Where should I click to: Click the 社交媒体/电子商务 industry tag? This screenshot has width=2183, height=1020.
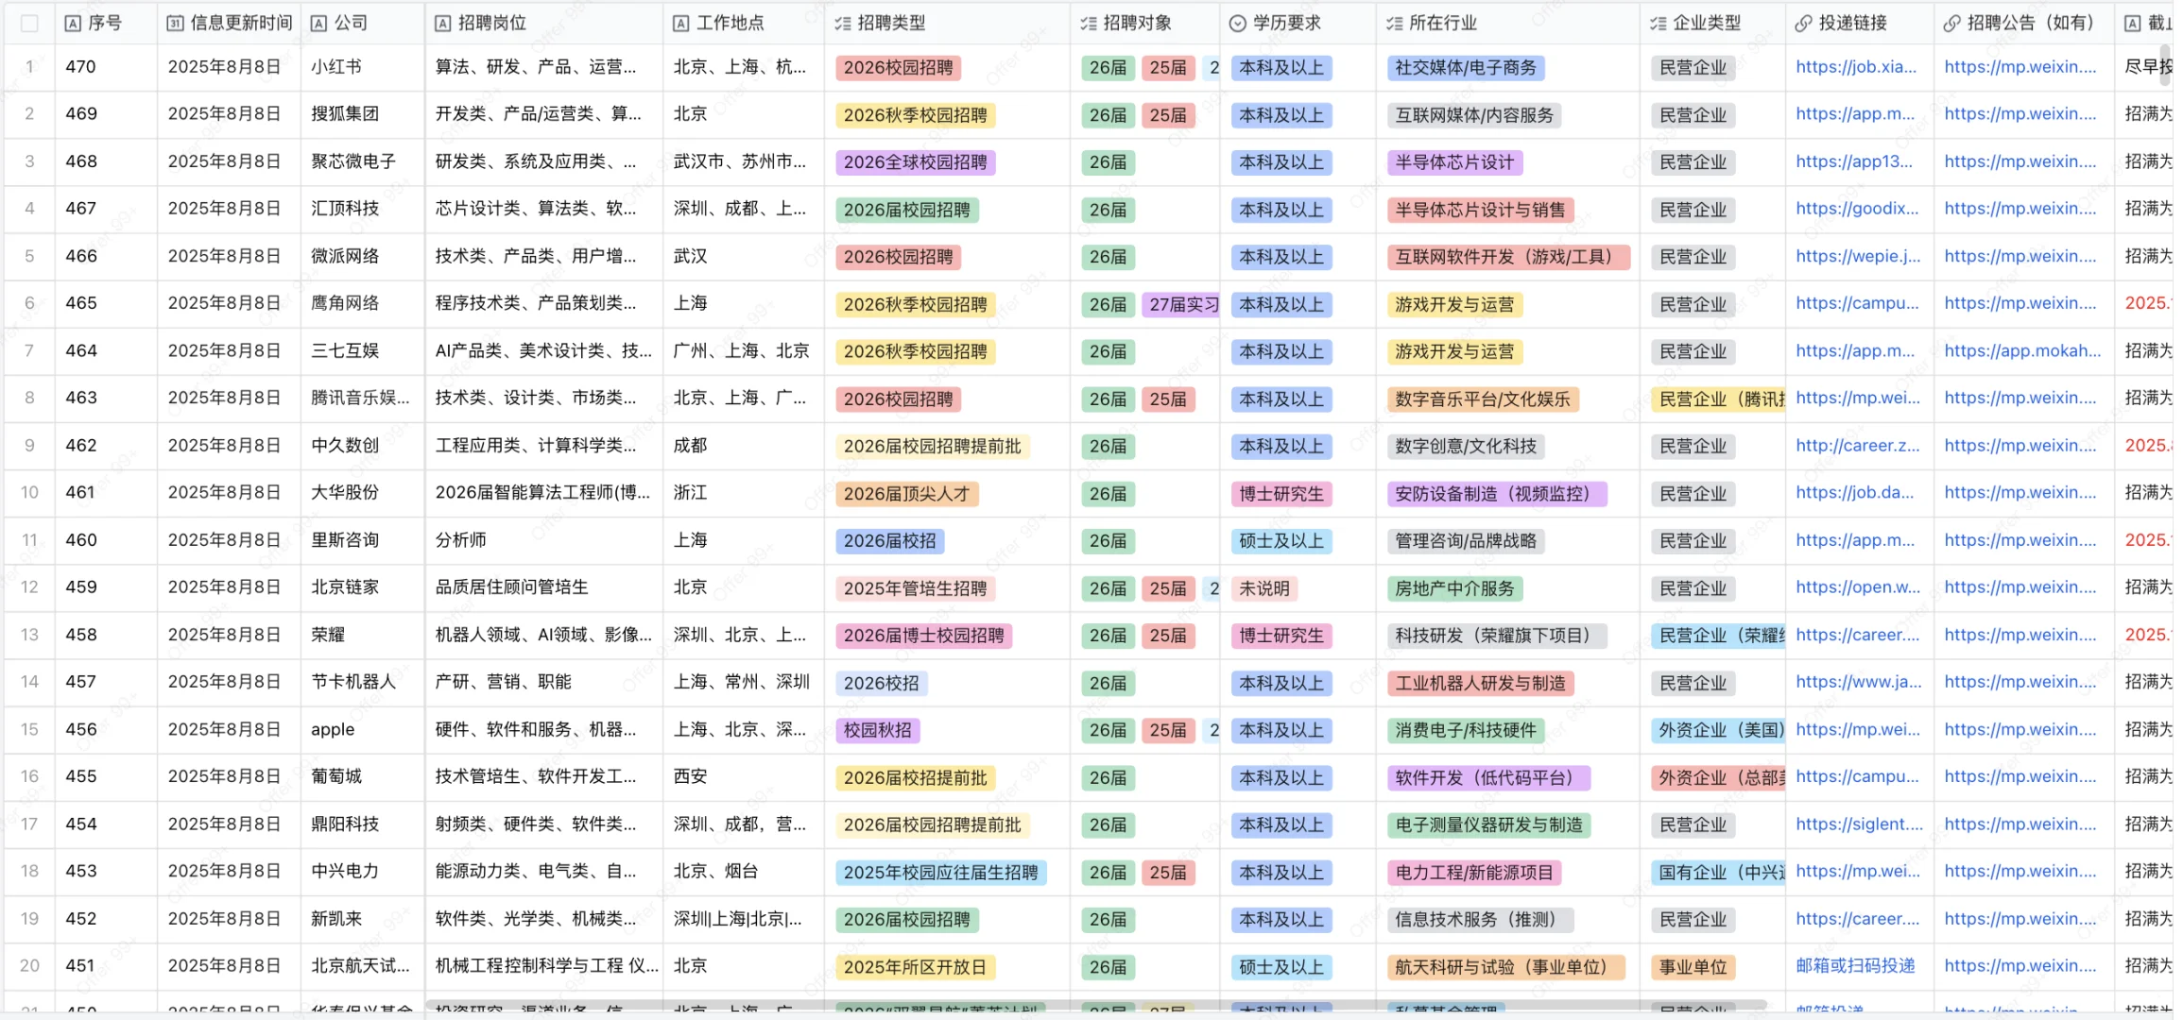tap(1466, 68)
